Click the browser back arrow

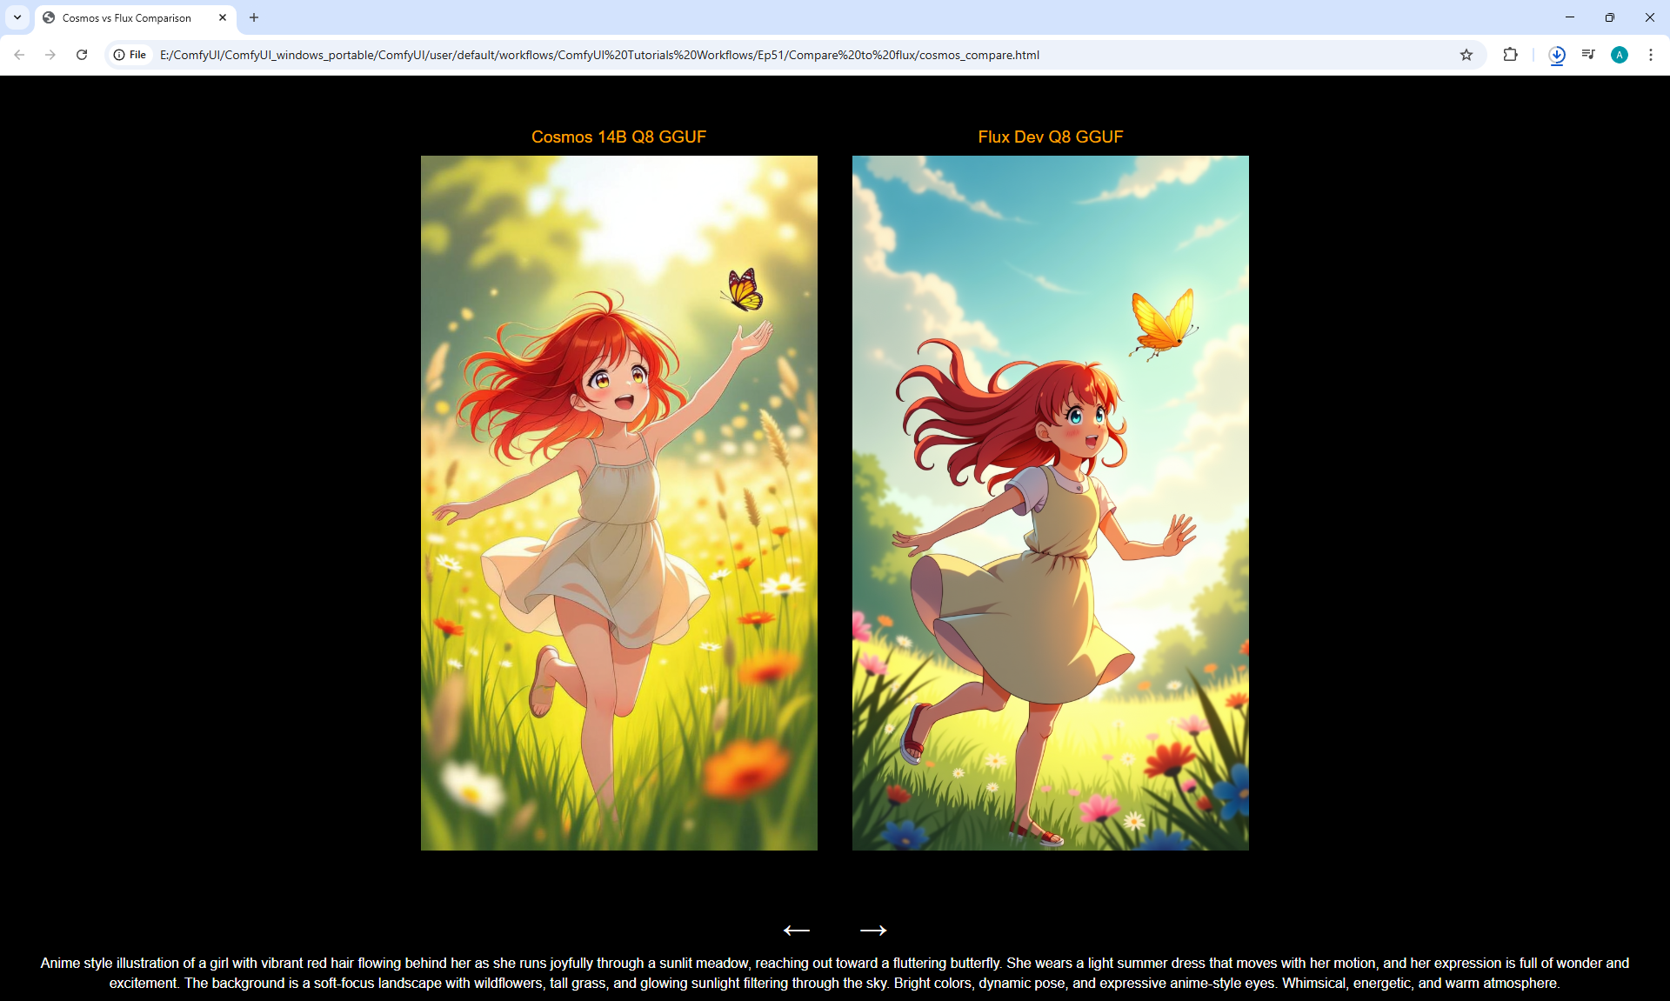(19, 55)
